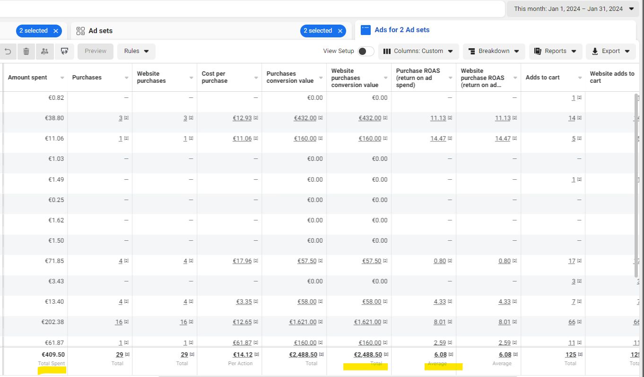Open the Export dropdown
The height and width of the screenshot is (377, 644).
tap(610, 51)
